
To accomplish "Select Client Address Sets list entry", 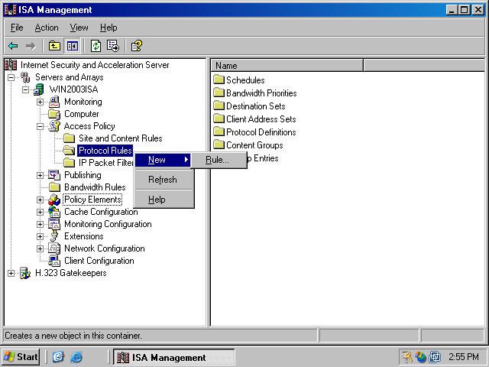I will click(261, 119).
